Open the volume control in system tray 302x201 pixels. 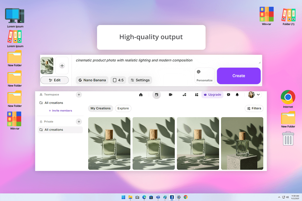point(287,197)
